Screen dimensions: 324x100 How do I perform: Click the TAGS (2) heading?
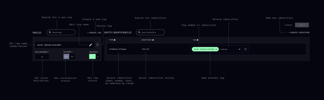click(x=37, y=33)
